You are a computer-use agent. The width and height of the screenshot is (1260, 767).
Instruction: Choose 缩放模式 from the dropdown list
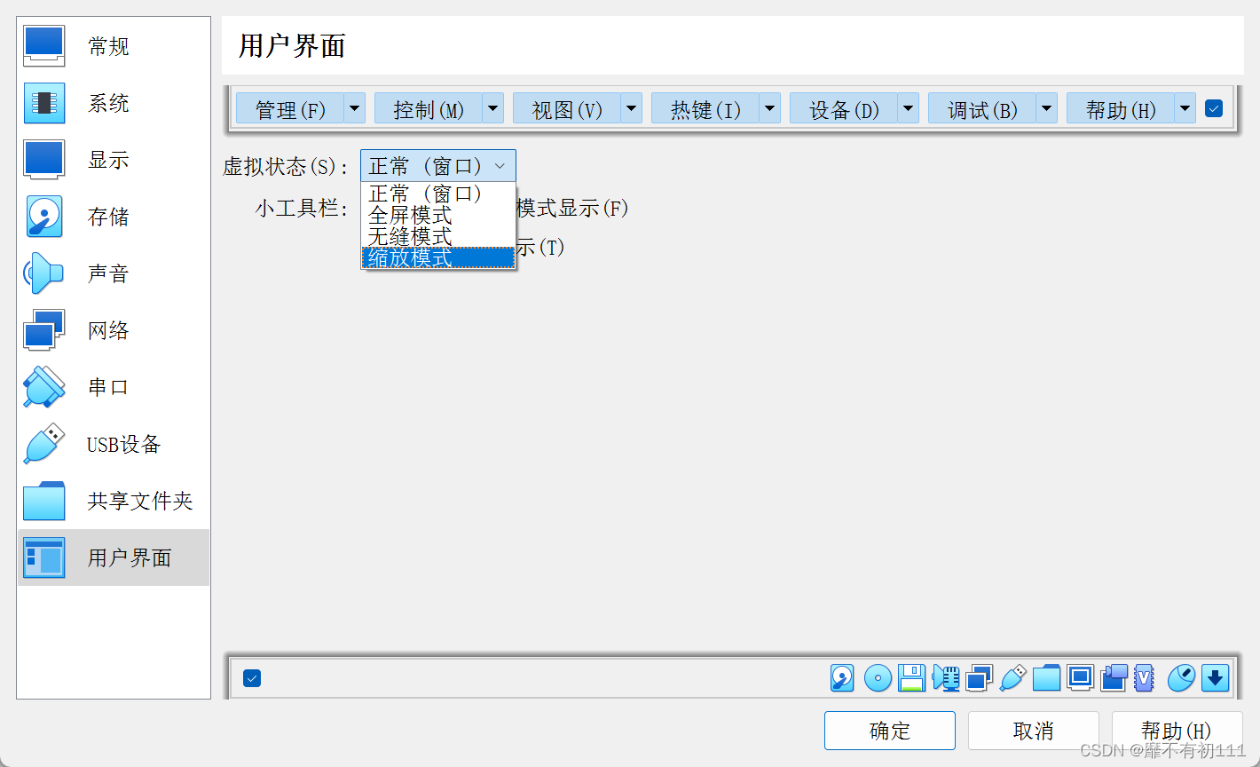(438, 257)
